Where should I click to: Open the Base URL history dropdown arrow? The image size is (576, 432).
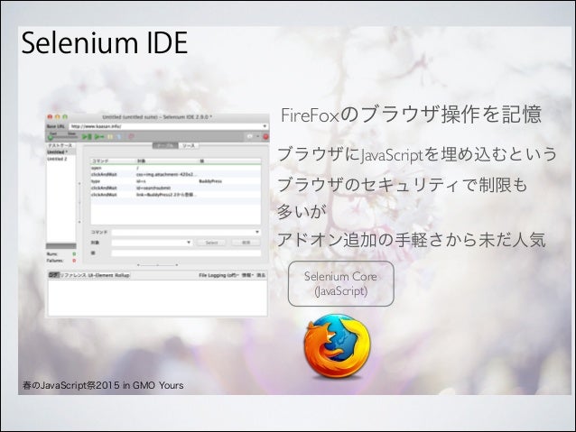coord(265,126)
